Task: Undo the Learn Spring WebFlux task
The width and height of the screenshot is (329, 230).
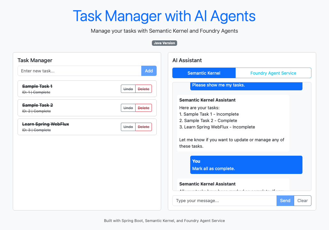Action: tap(128, 127)
